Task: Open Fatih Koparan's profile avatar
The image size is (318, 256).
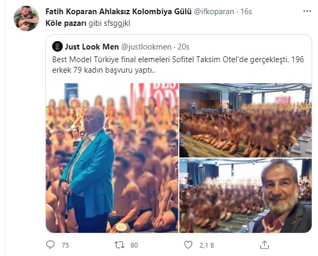Action: click(26, 18)
